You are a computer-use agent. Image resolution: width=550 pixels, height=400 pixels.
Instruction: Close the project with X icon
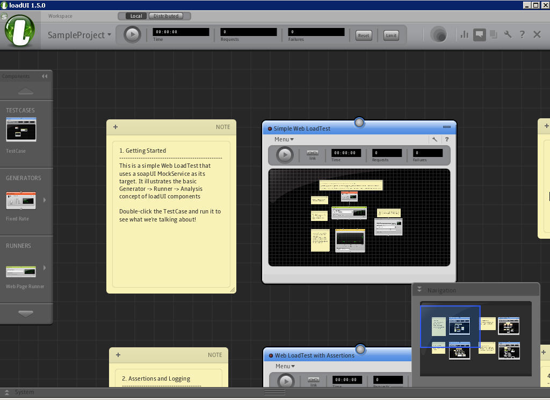tap(537, 34)
